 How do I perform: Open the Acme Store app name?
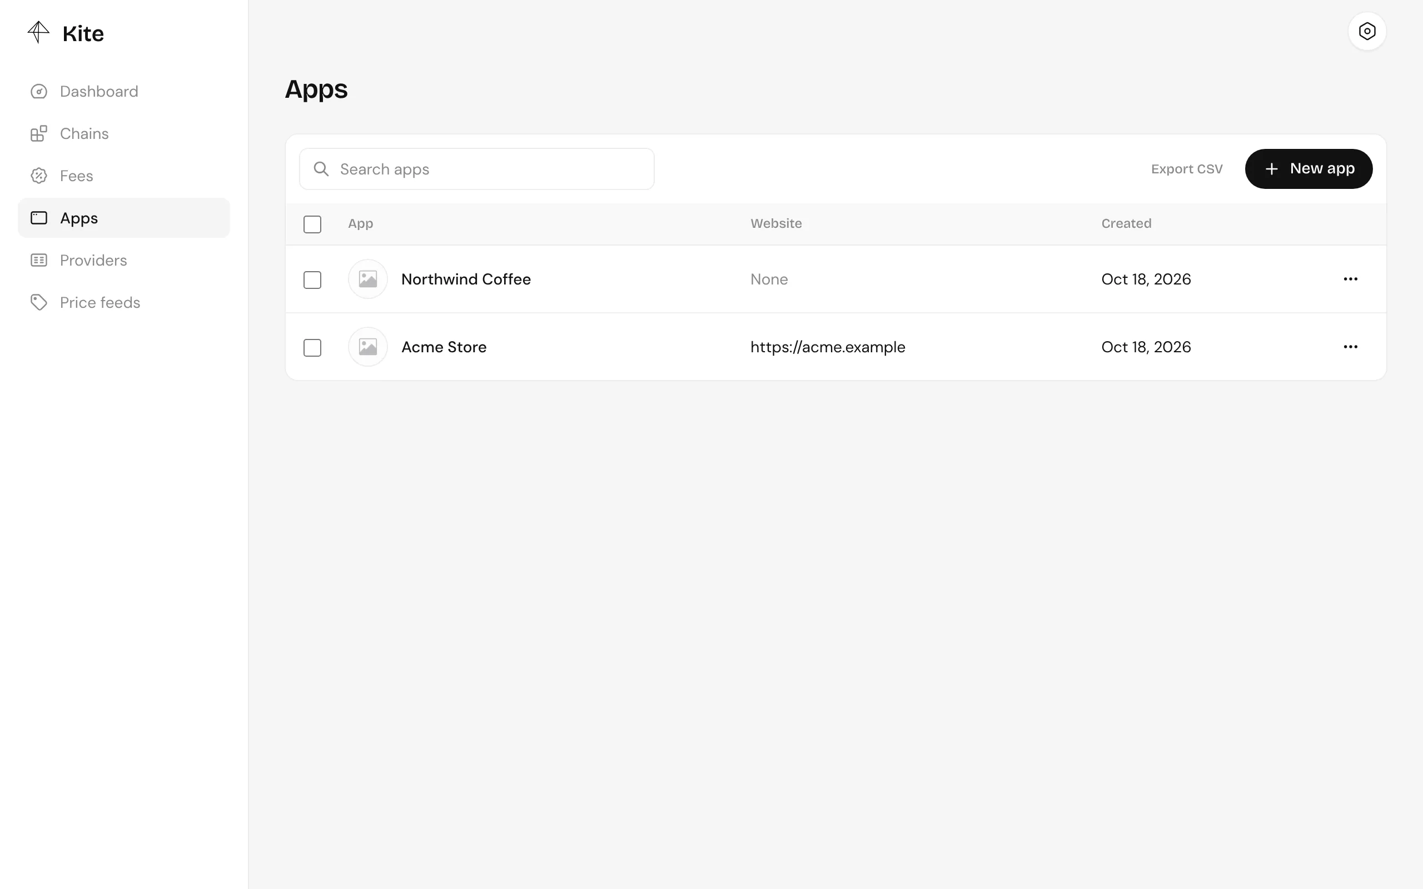point(444,347)
